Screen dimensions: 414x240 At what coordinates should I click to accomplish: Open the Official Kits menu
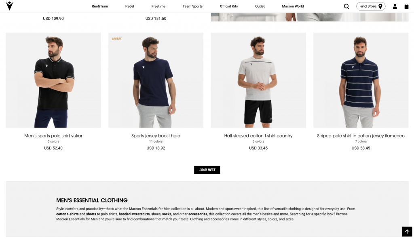click(229, 6)
